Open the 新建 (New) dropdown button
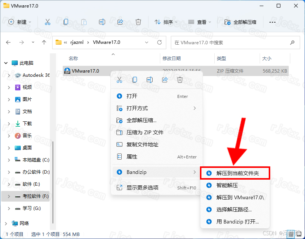 20,22
